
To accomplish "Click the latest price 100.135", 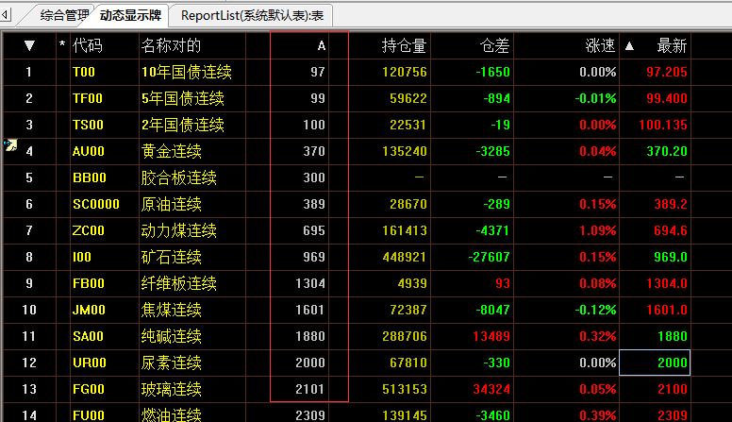I will pyautogui.click(x=663, y=125).
